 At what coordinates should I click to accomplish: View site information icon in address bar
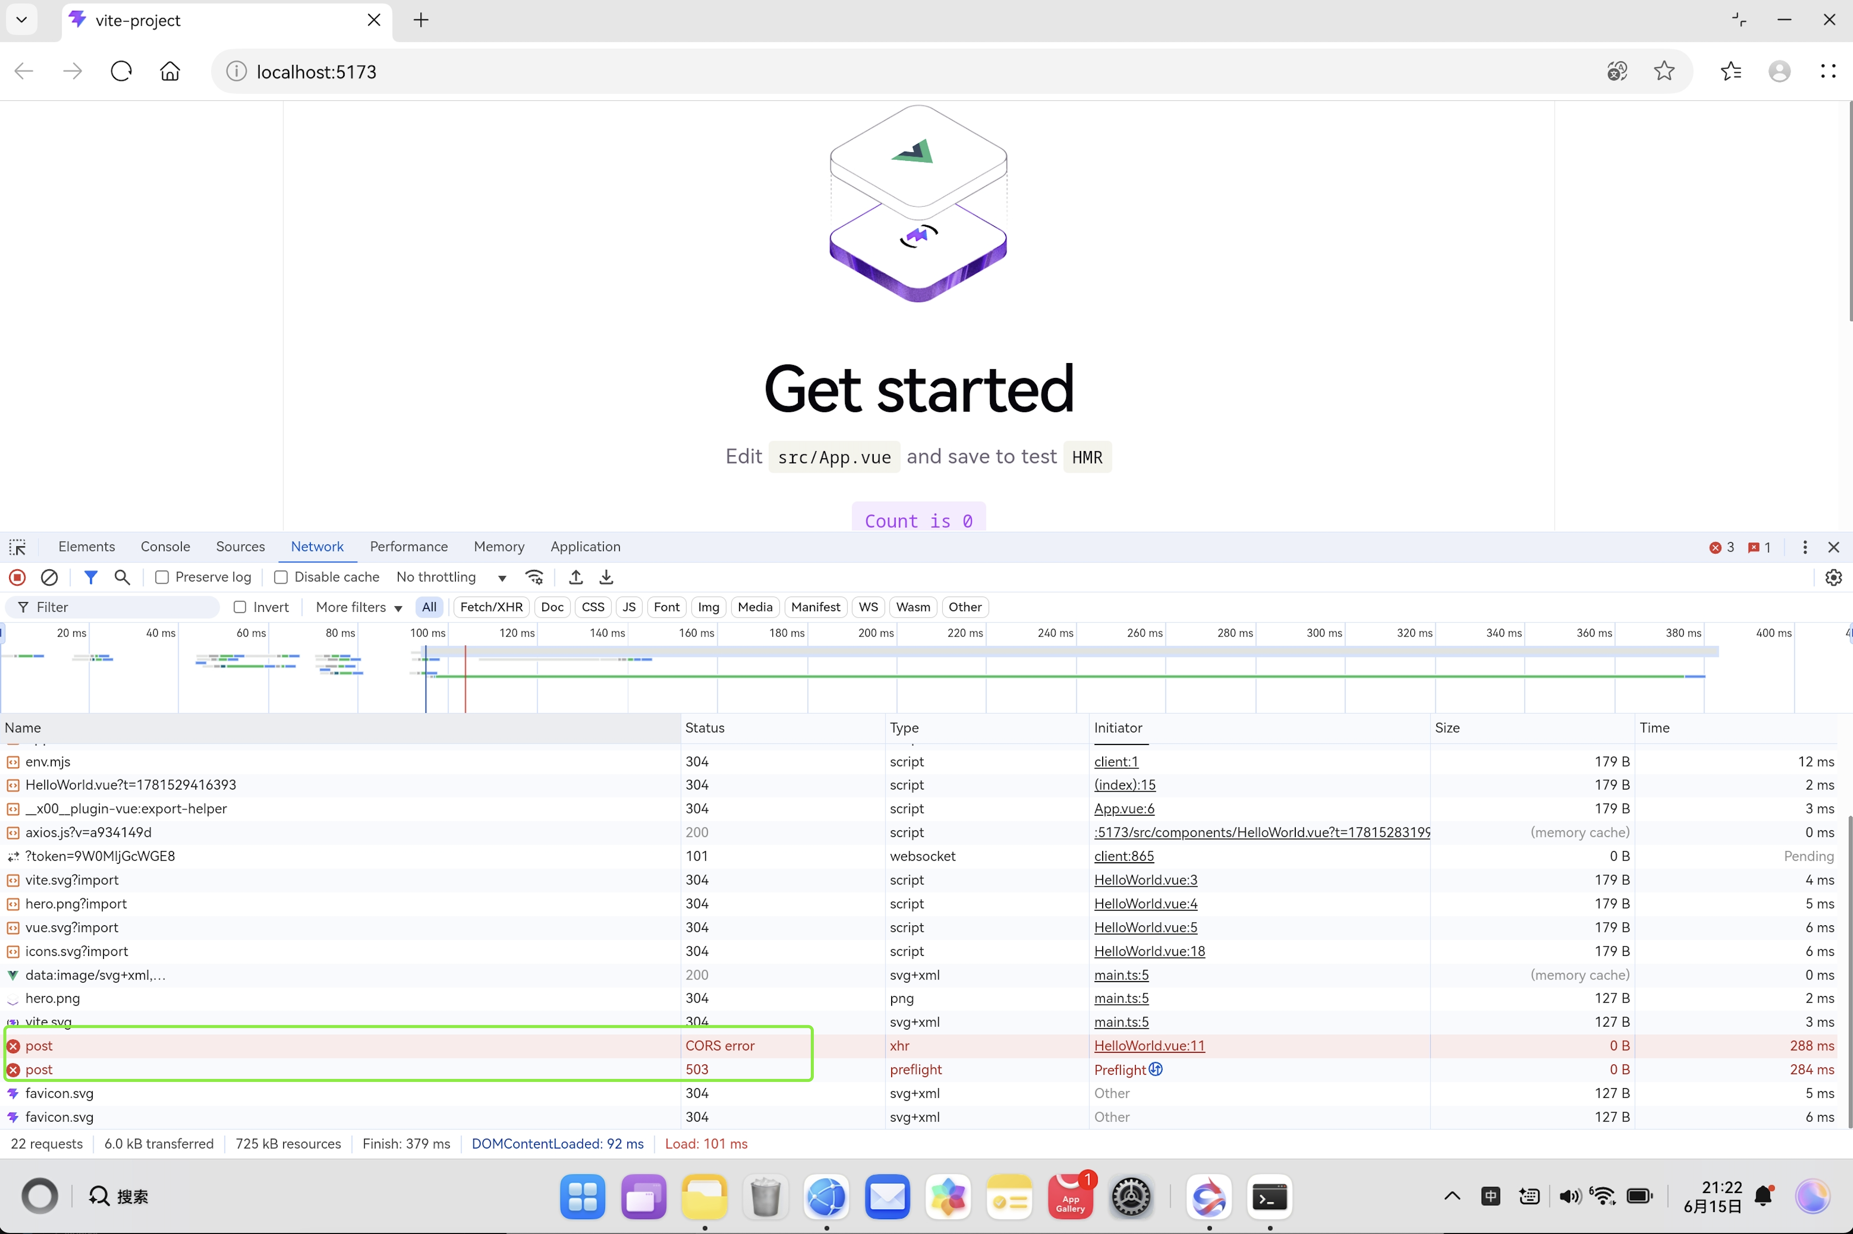[x=236, y=72]
